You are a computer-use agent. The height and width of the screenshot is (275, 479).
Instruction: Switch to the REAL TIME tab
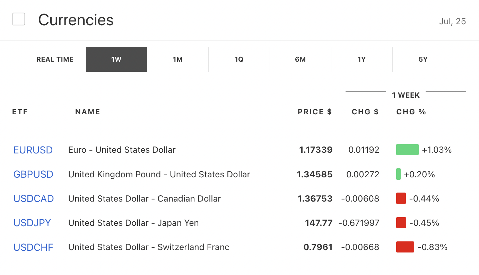click(x=55, y=59)
